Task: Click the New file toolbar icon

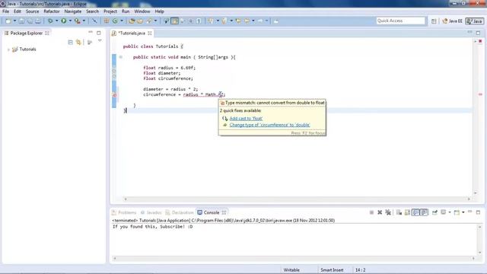Action: pyautogui.click(x=8, y=21)
